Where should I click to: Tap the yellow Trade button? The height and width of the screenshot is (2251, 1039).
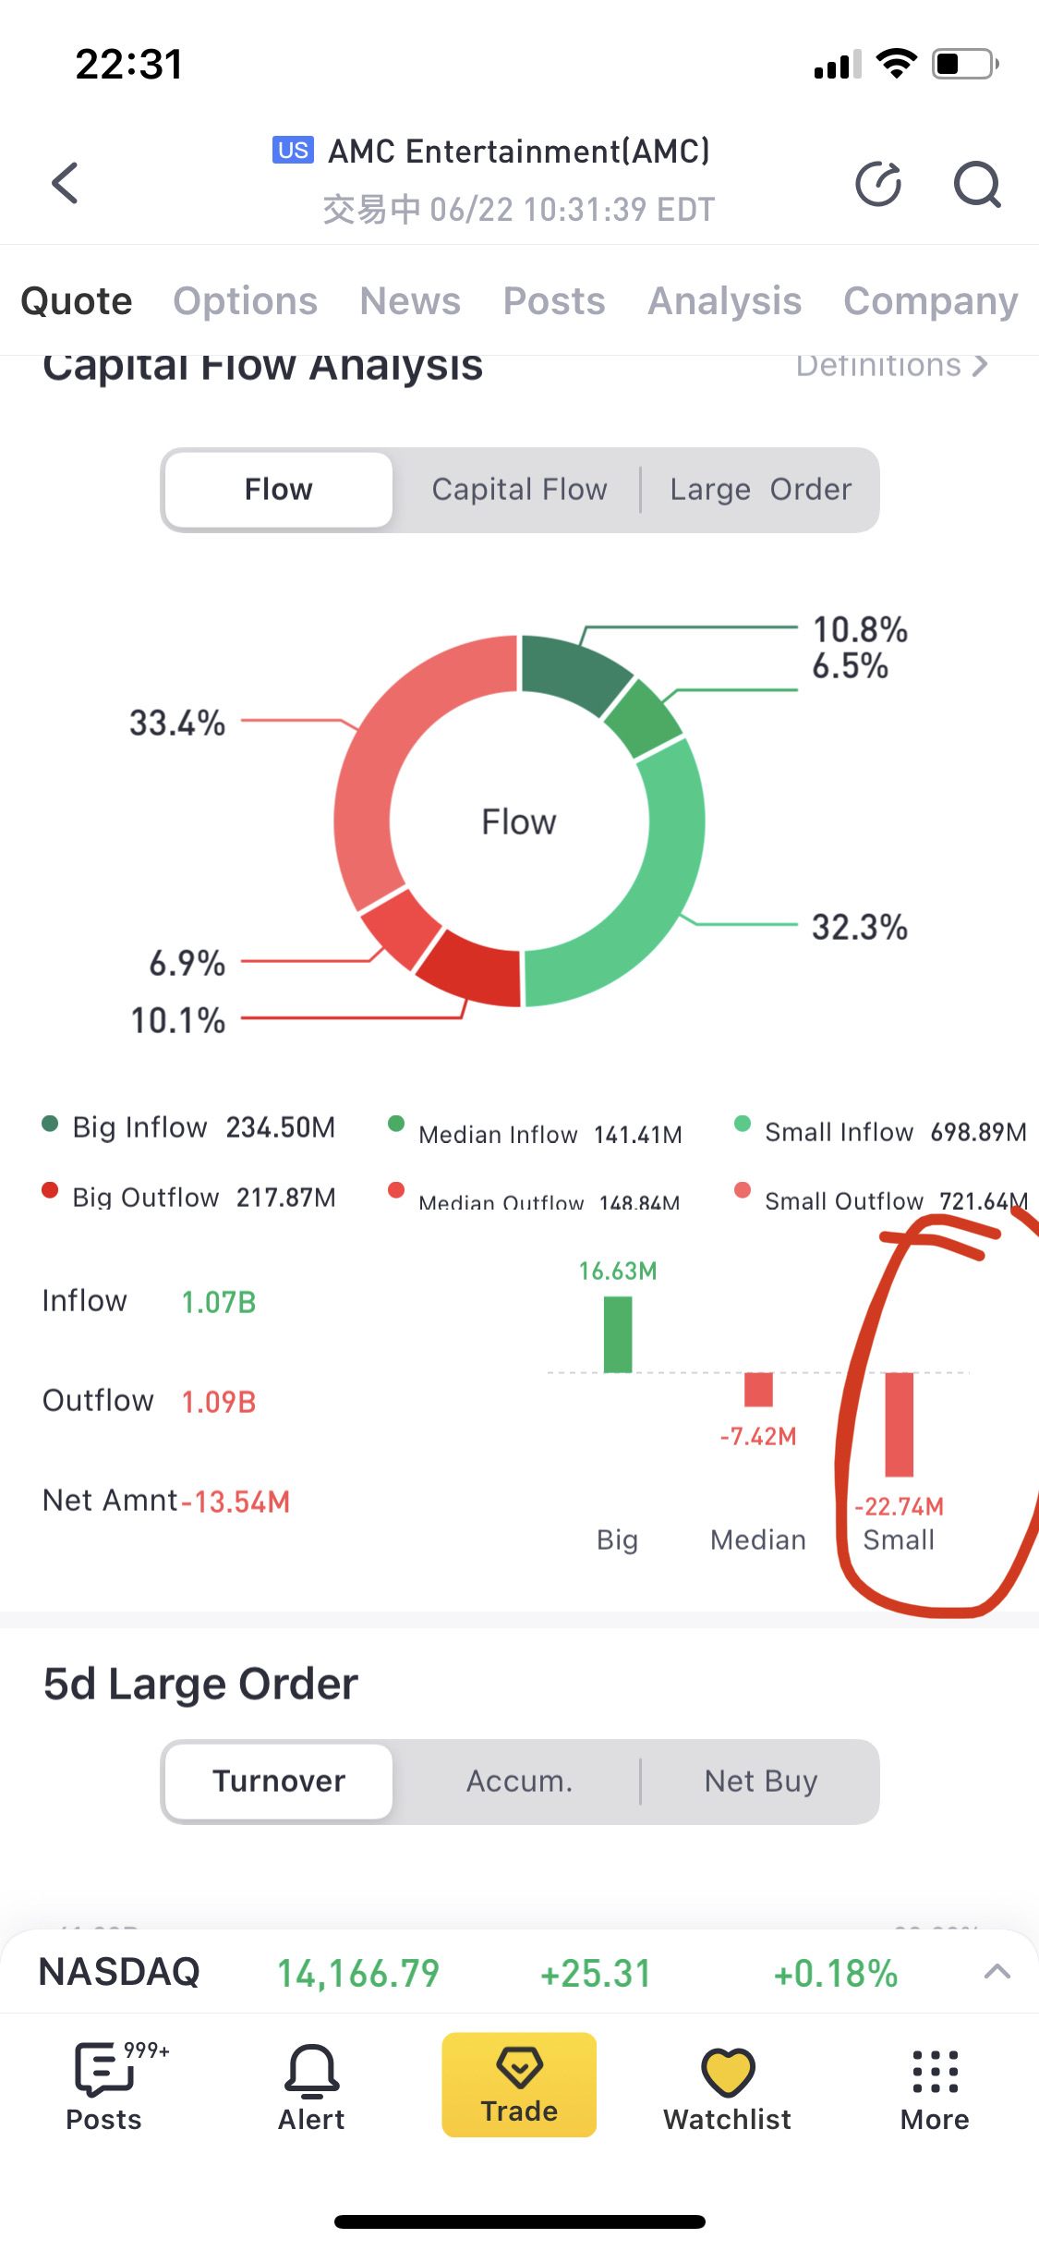point(519,2085)
